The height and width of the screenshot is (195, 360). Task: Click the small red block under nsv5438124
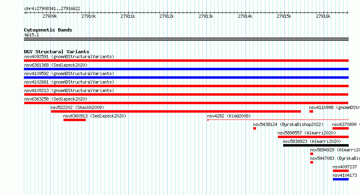(x=254, y=128)
